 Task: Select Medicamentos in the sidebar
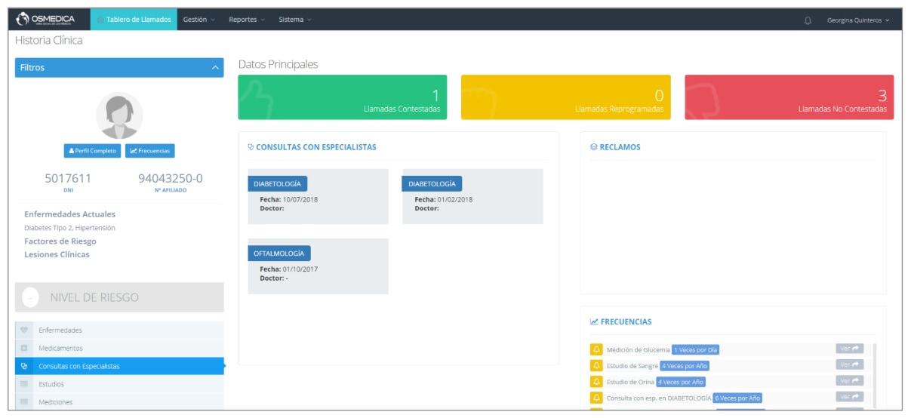tap(60, 349)
